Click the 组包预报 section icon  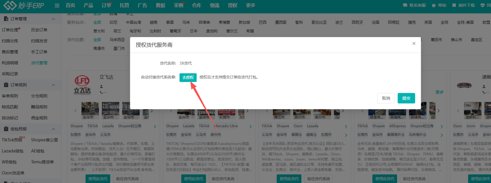click(x=6, y=129)
